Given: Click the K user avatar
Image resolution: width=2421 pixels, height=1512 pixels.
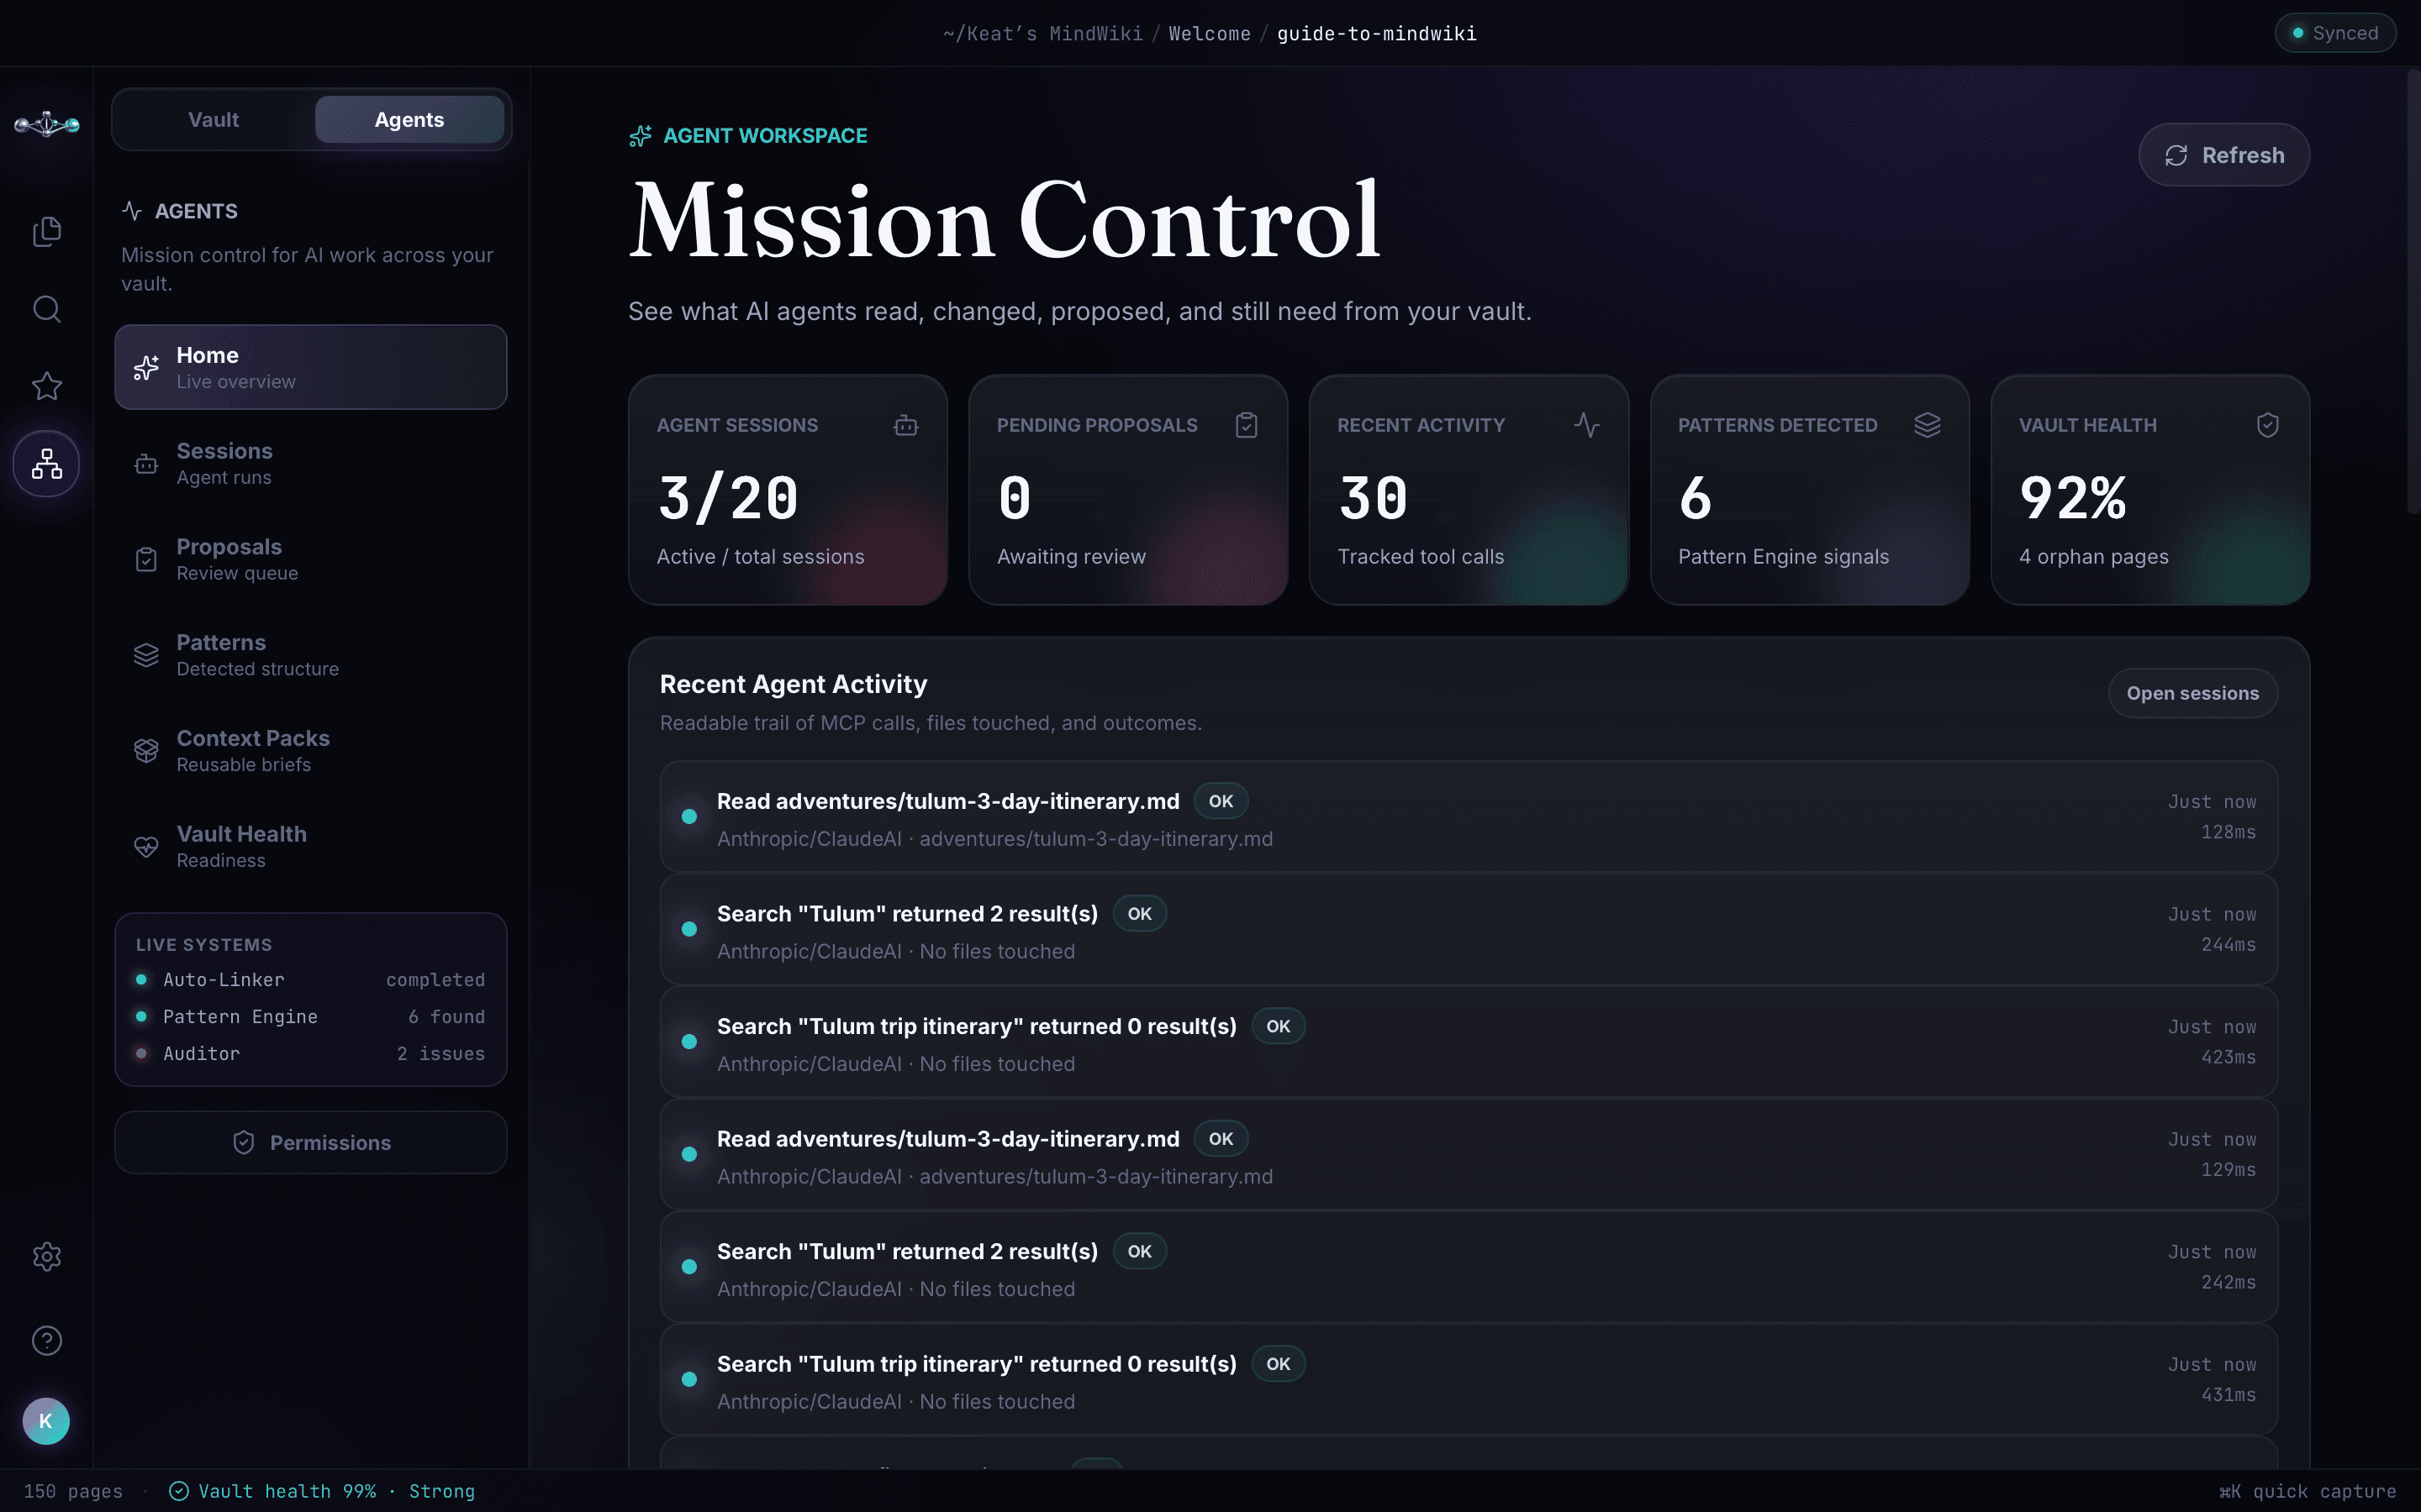Looking at the screenshot, I should [x=46, y=1421].
